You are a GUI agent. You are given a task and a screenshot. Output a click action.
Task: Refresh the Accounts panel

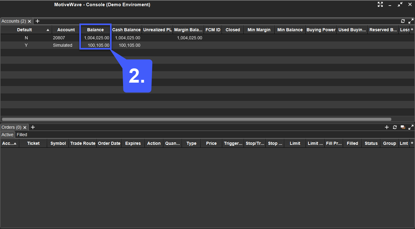tap(403, 21)
